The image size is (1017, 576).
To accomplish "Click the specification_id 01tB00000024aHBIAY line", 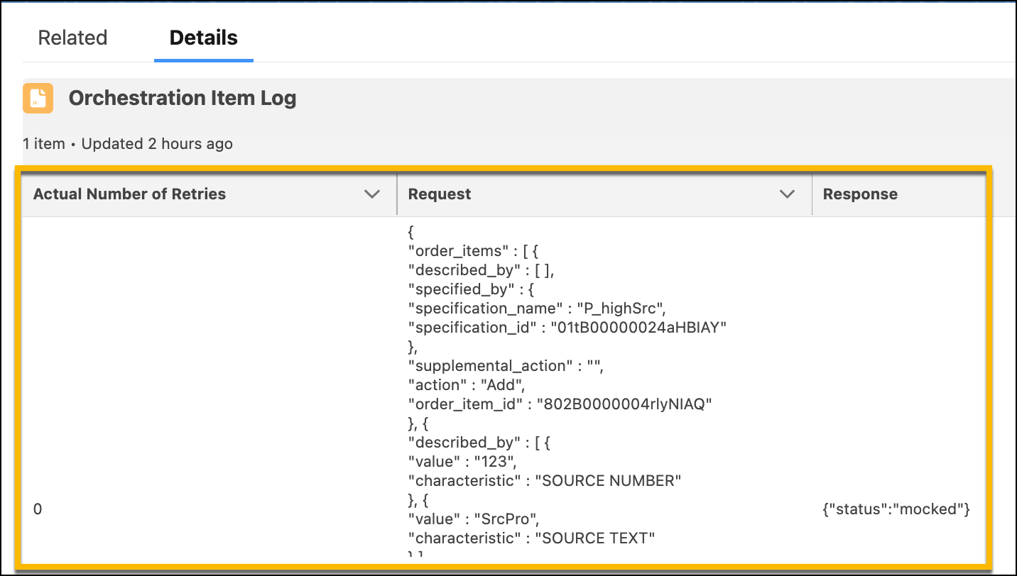I will pos(568,328).
